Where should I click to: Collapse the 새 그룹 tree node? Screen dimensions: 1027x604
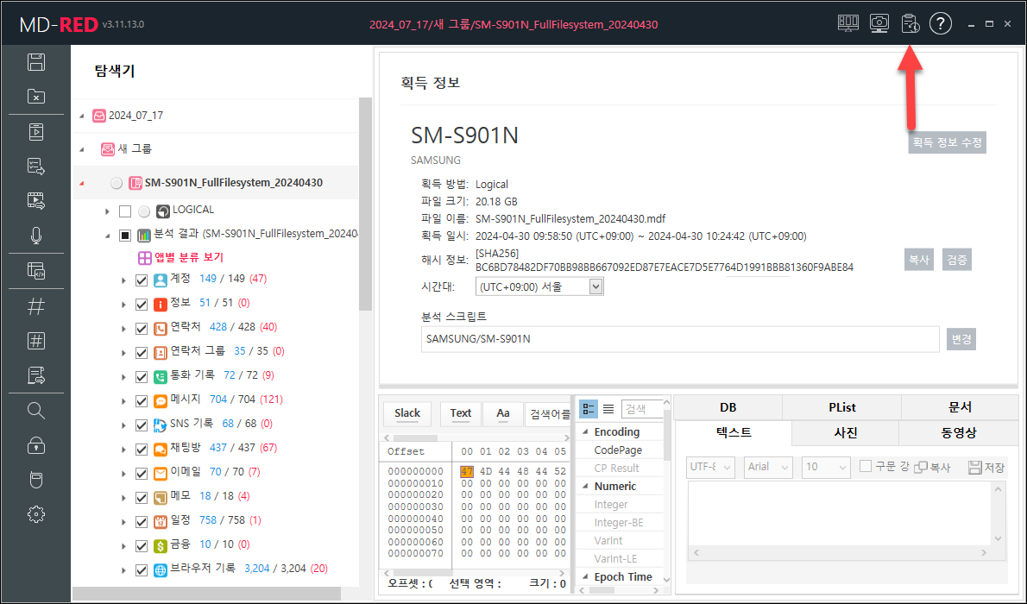(x=82, y=149)
